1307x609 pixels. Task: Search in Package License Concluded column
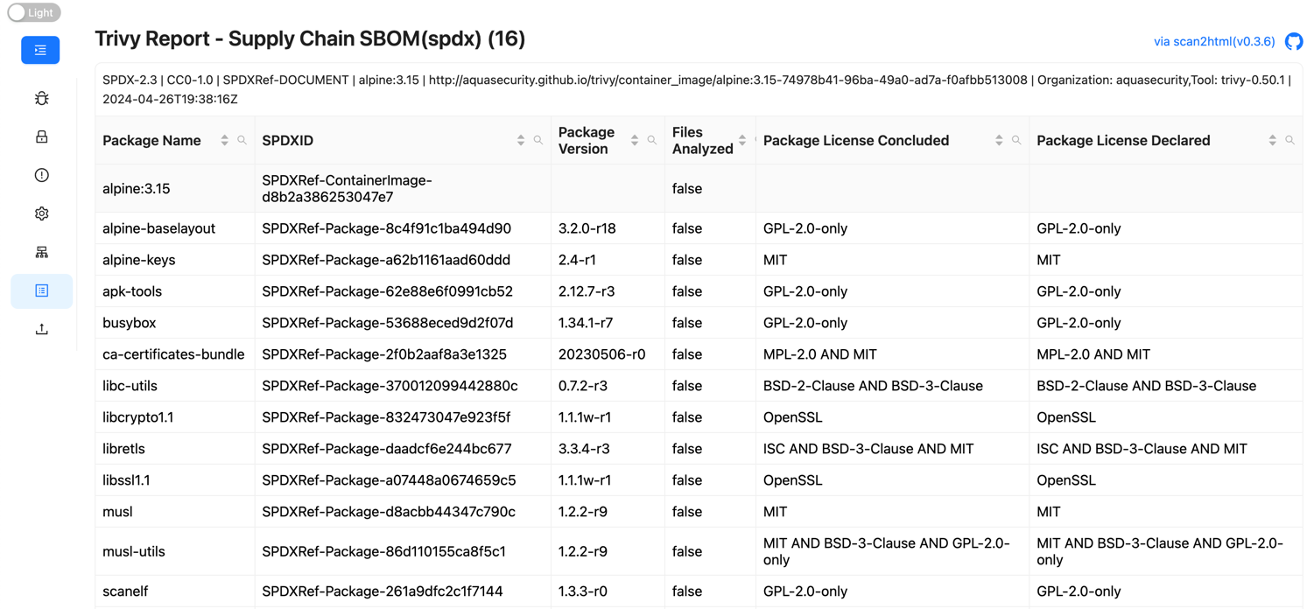pyautogui.click(x=1016, y=140)
